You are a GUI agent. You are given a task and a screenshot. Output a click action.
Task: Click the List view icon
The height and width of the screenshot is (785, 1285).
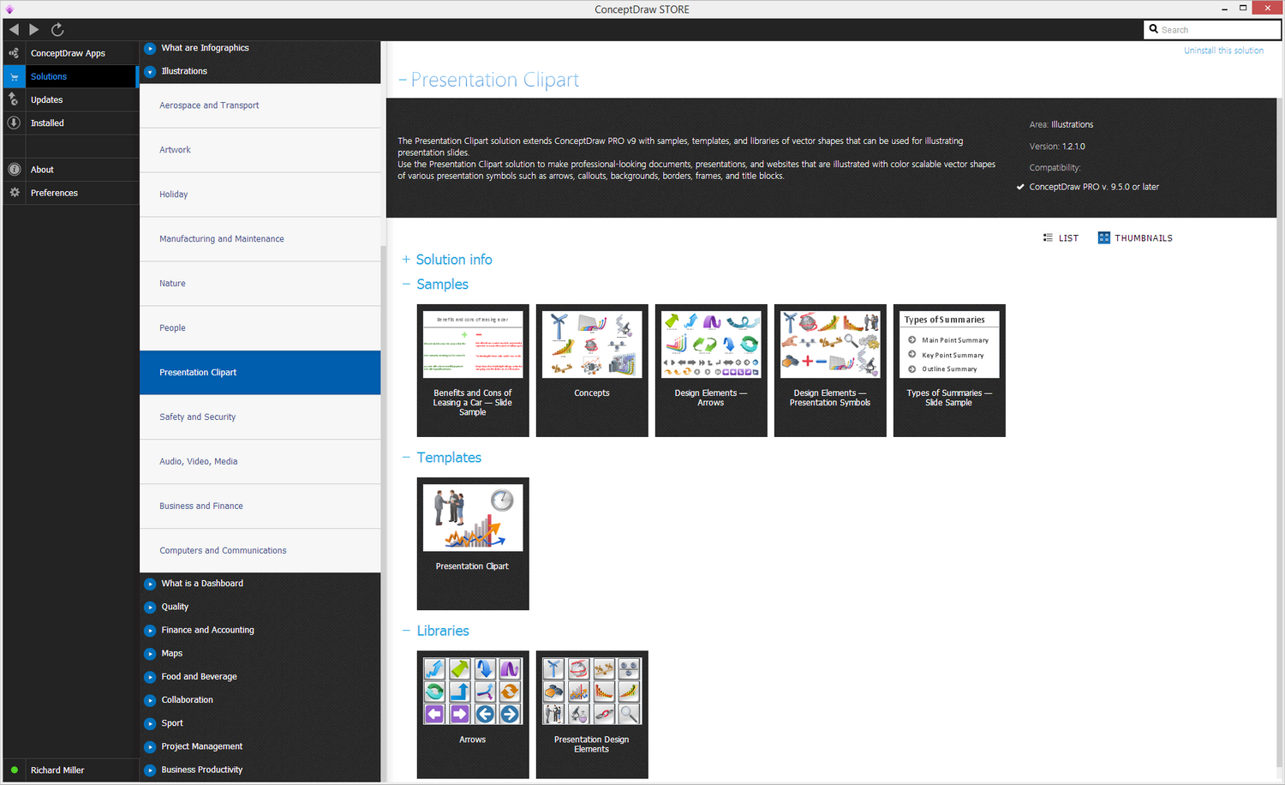1048,237
